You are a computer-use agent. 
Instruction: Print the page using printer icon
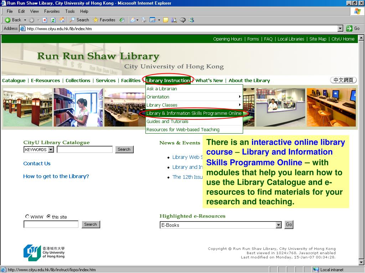point(144,20)
